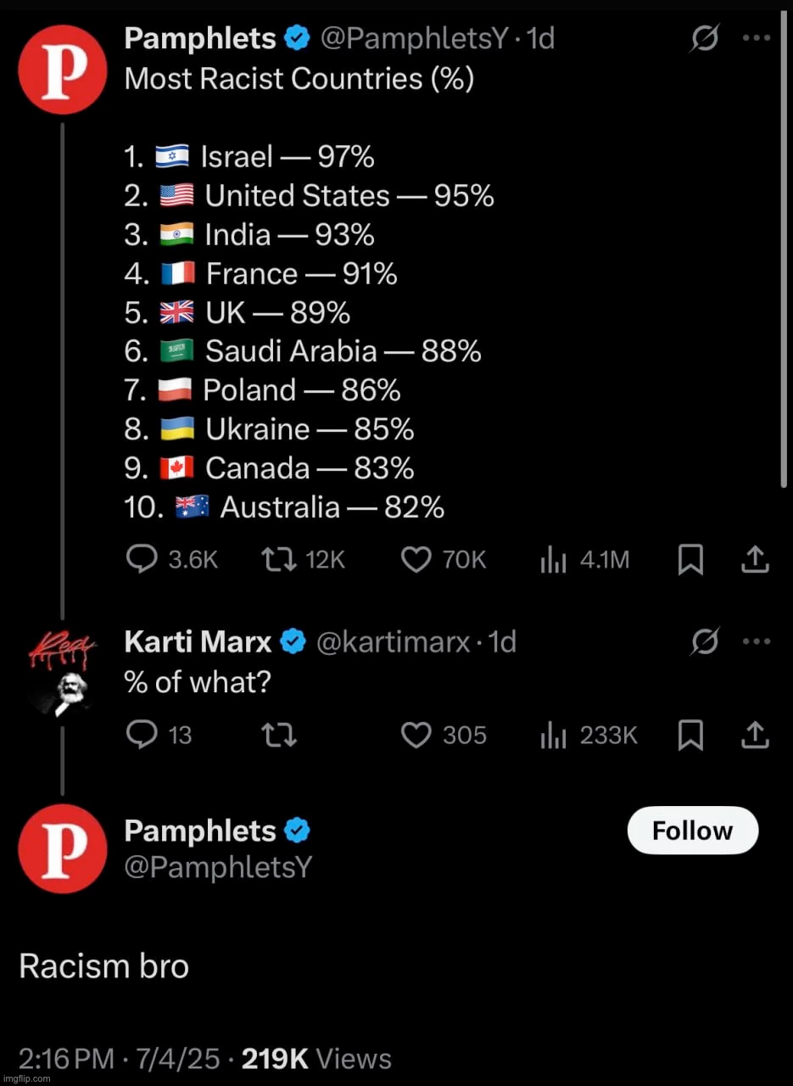Like the Pamphlets post with 70K likes
The height and width of the screenshot is (1086, 793).
[x=416, y=560]
